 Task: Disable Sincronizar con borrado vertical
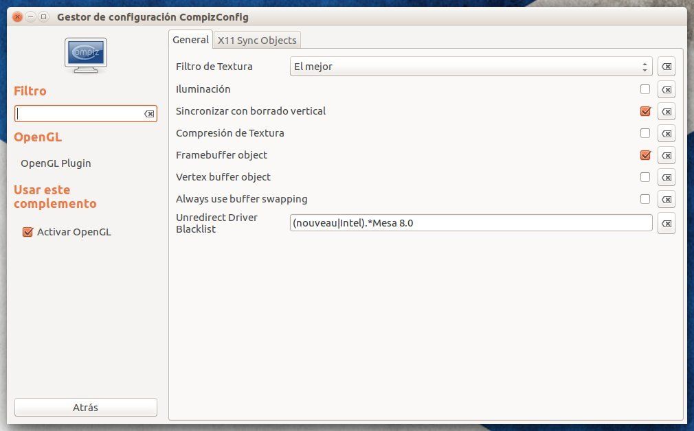click(x=645, y=111)
